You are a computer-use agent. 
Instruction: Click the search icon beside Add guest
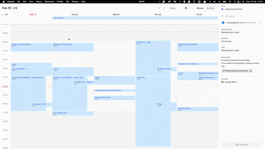coord(223,16)
